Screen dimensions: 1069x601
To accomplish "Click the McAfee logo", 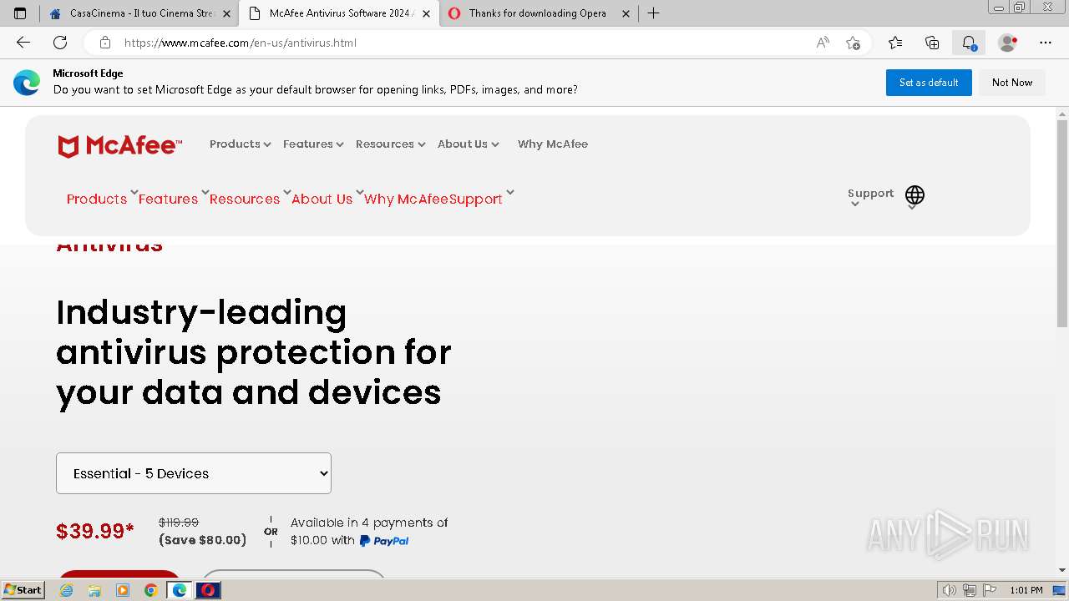I will point(119,146).
